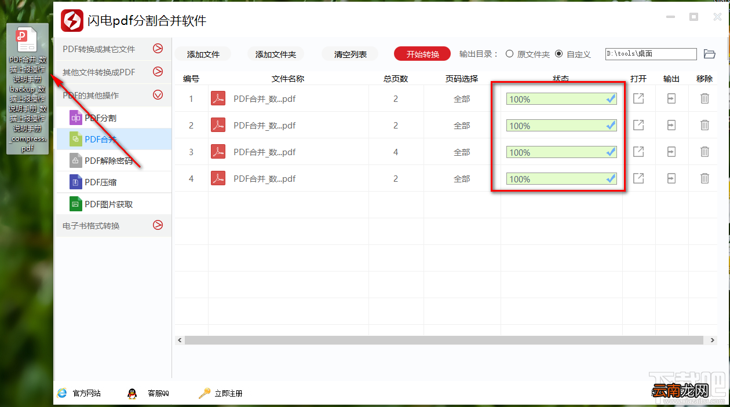Open output file for row 1
Viewport: 730px width, 407px height.
pos(638,98)
